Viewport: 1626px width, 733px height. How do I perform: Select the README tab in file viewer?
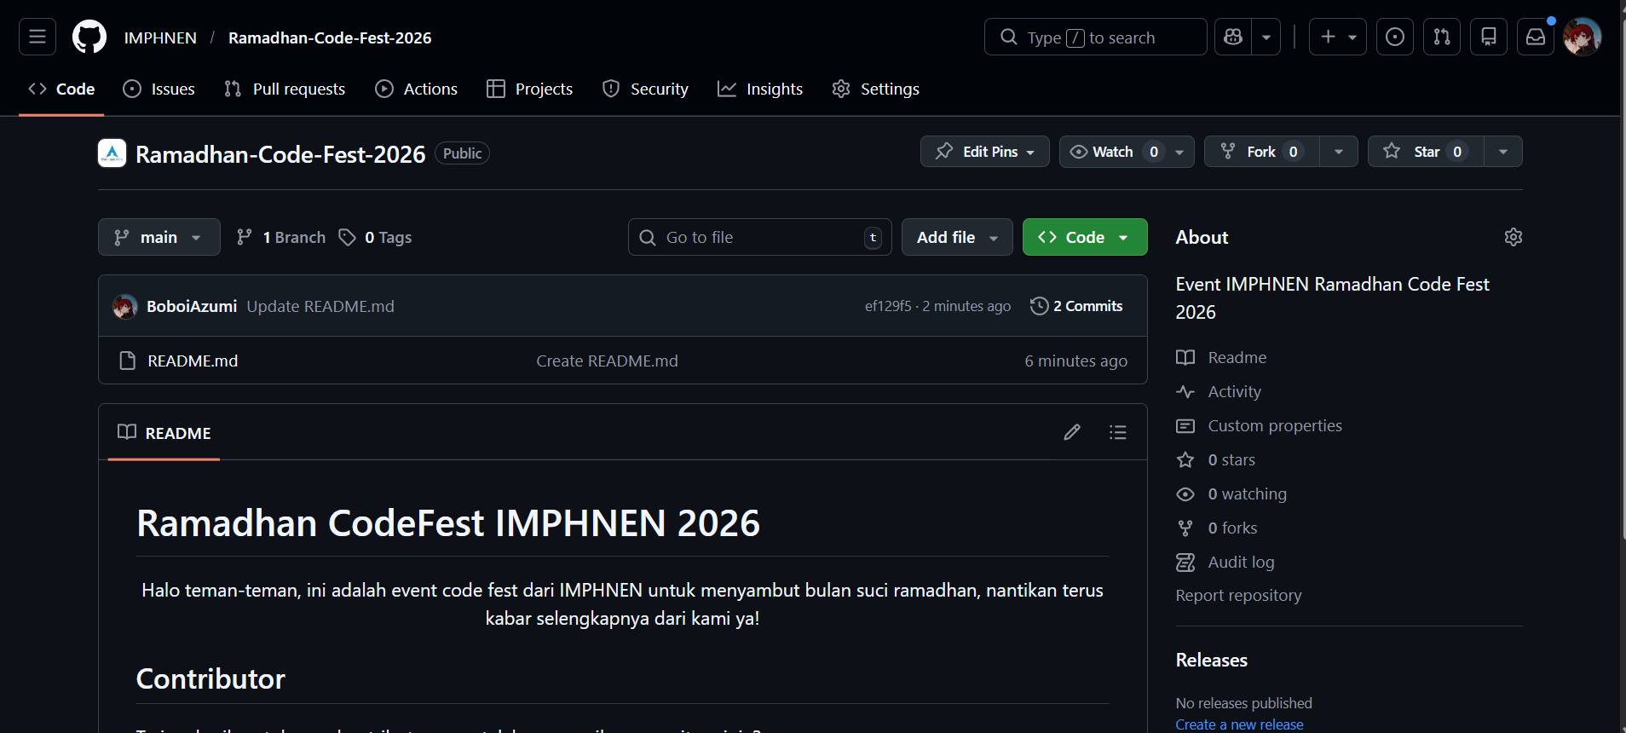164,433
